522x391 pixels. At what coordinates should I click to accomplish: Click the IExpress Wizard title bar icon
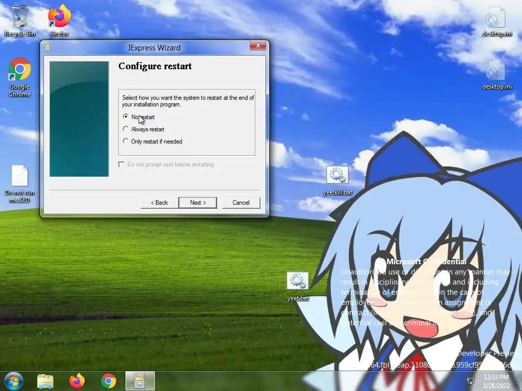(47, 47)
